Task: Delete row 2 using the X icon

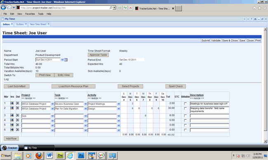Action: pyautogui.click(x=18, y=108)
